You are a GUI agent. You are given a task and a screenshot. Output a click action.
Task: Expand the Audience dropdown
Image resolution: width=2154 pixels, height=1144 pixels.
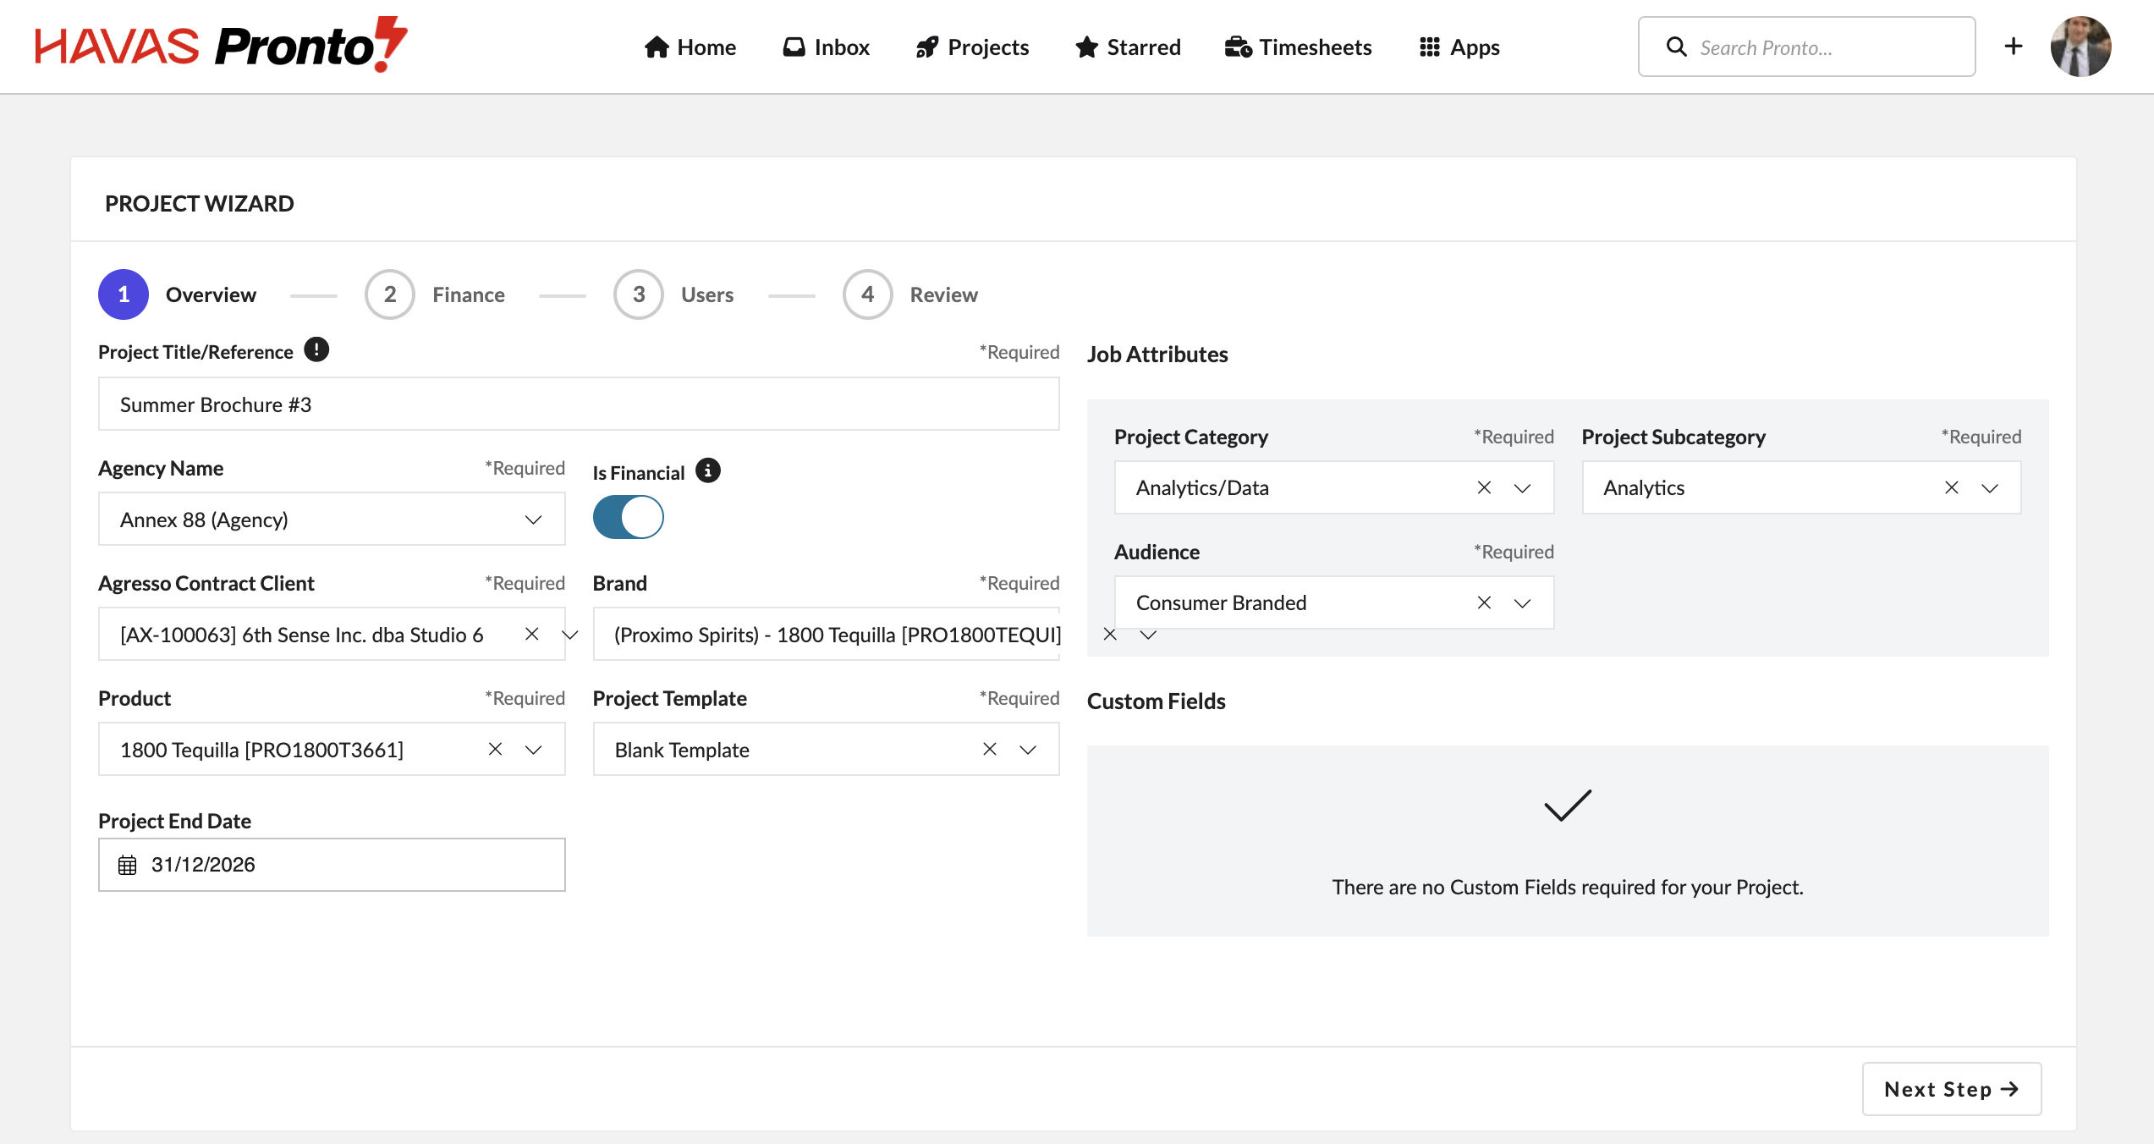click(x=1522, y=603)
